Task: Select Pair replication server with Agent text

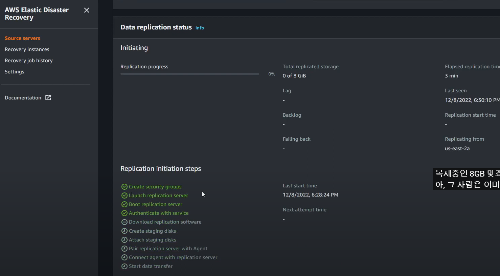Action: coord(168,249)
